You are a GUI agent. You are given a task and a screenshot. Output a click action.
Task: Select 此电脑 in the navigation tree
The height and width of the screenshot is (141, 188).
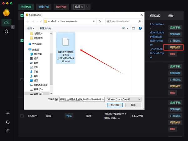click(35, 50)
